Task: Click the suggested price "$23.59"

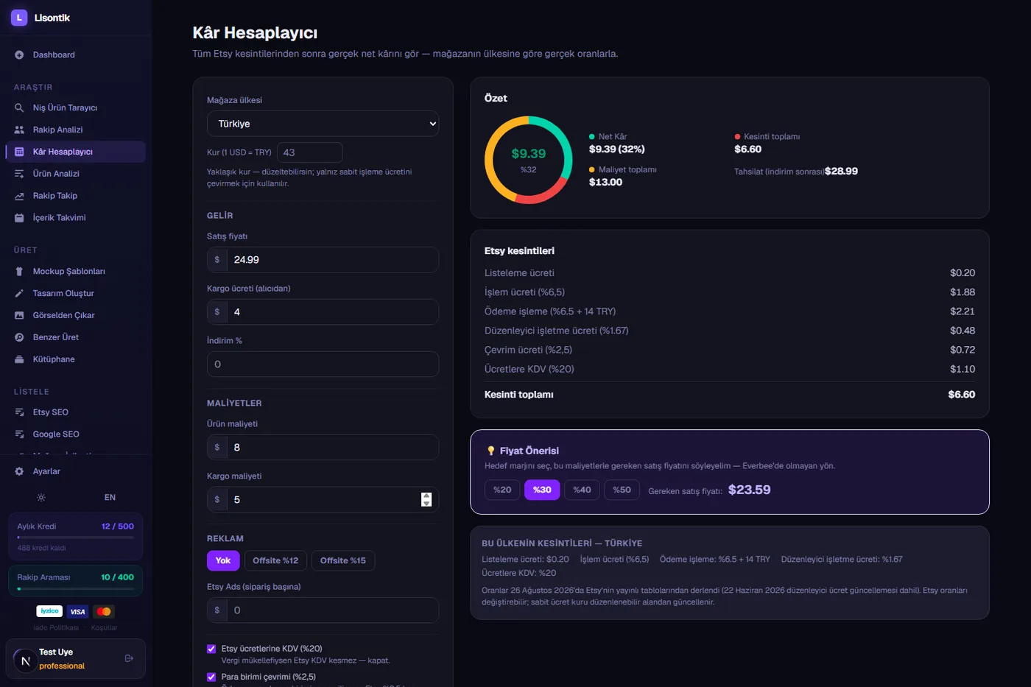Action: coord(750,490)
